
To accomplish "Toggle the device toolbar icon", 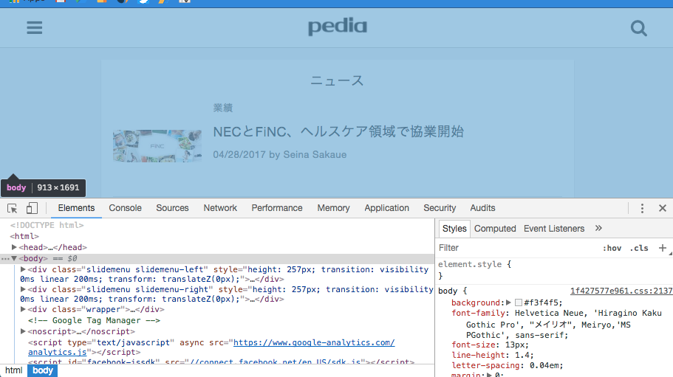I will point(32,208).
